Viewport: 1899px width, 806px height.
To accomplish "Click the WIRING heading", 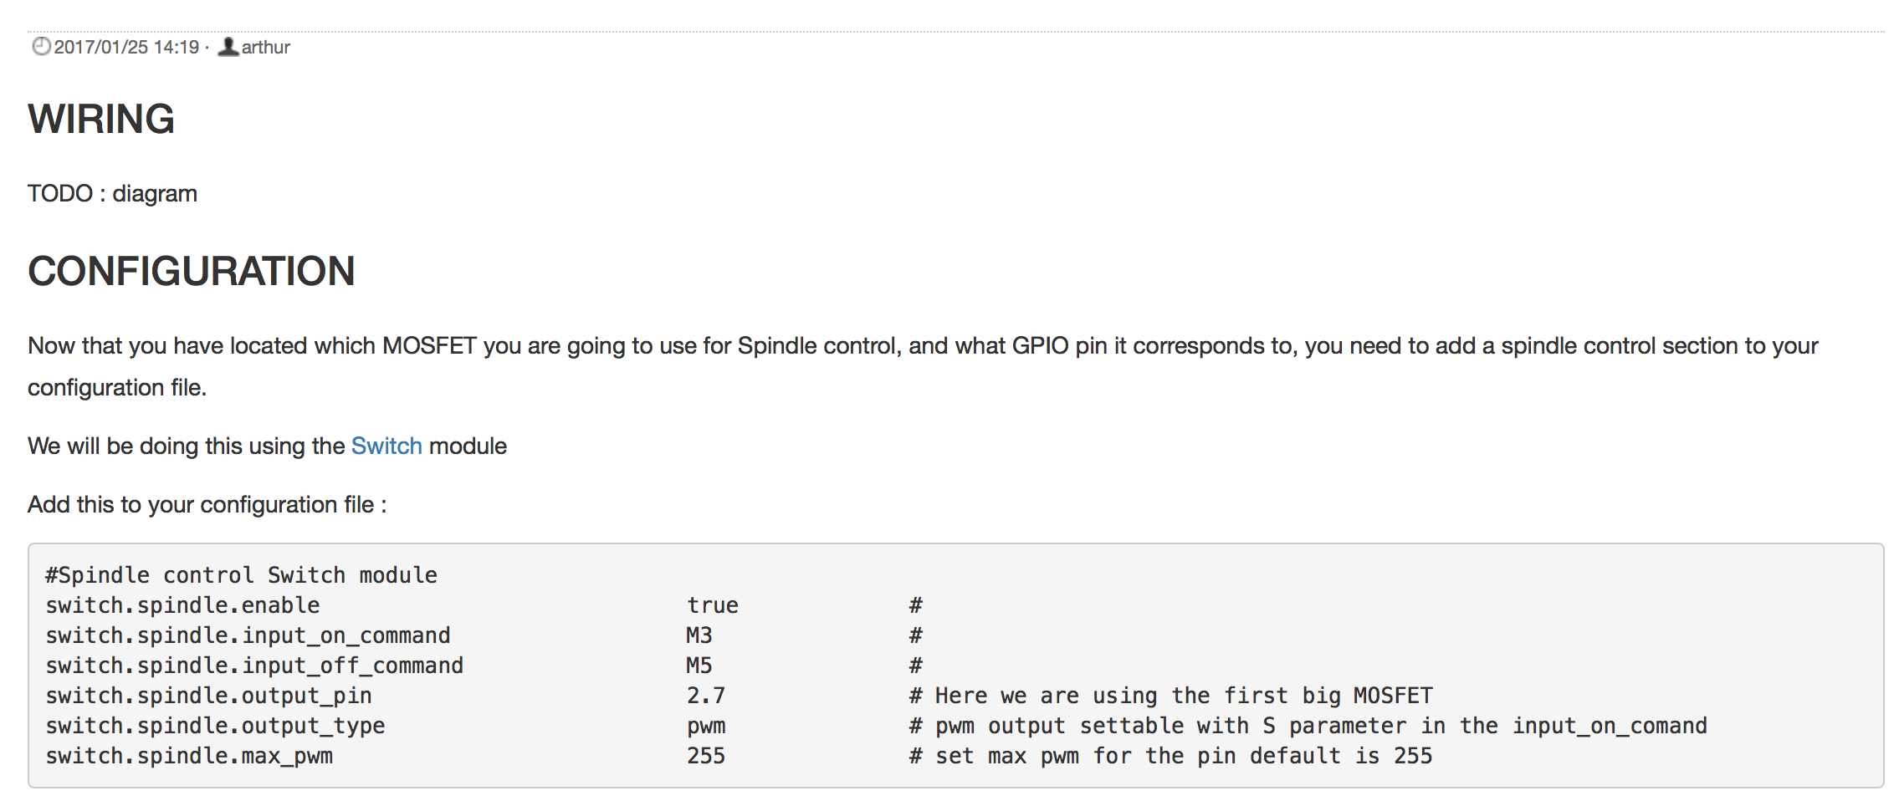I will click(x=101, y=119).
